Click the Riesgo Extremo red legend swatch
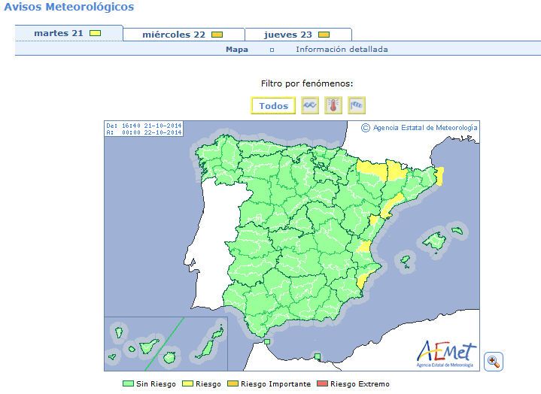The height and width of the screenshot is (394, 541). [322, 383]
